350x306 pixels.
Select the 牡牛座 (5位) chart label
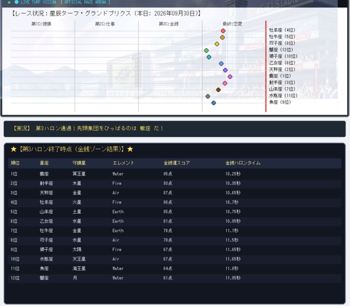pos(282,37)
